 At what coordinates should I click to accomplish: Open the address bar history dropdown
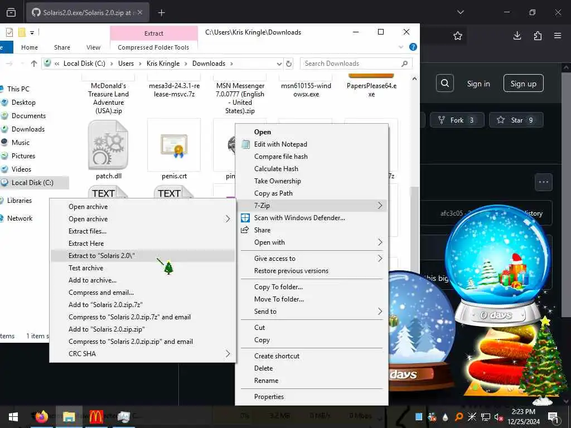click(x=279, y=64)
